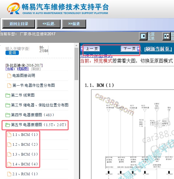Go to previous page with 上一页

pyautogui.click(x=90, y=49)
